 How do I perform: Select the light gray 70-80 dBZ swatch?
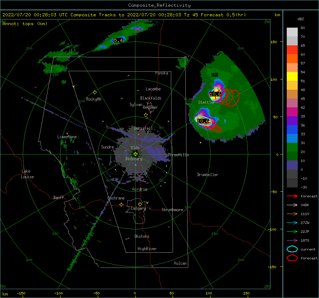coord(292,32)
